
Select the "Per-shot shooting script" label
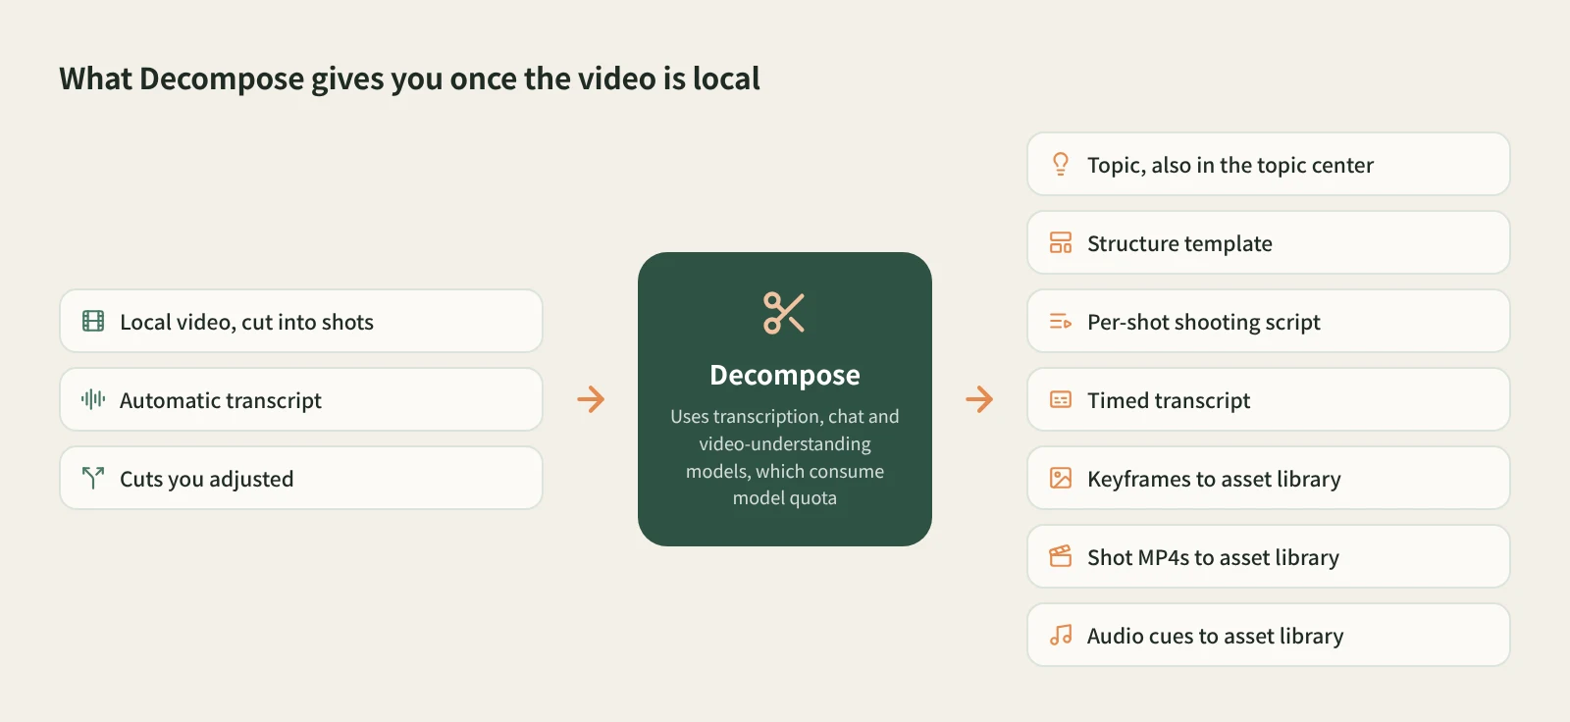[x=1204, y=322]
